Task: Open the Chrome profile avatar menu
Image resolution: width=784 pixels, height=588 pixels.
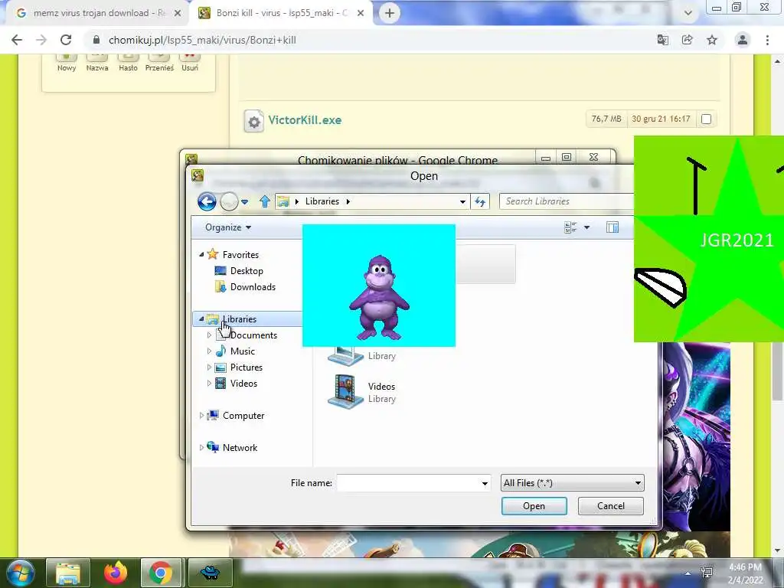Action: pyautogui.click(x=743, y=40)
